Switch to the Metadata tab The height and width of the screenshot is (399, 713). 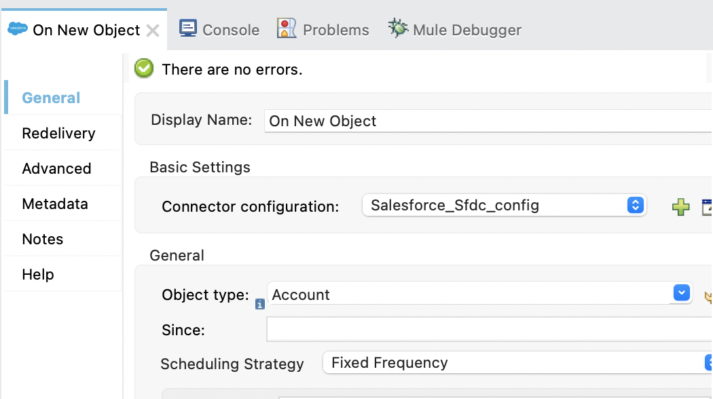(x=56, y=204)
